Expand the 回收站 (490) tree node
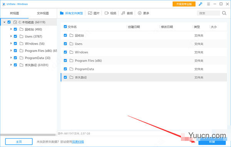Viewport: 231px width, 147px height. [11, 29]
